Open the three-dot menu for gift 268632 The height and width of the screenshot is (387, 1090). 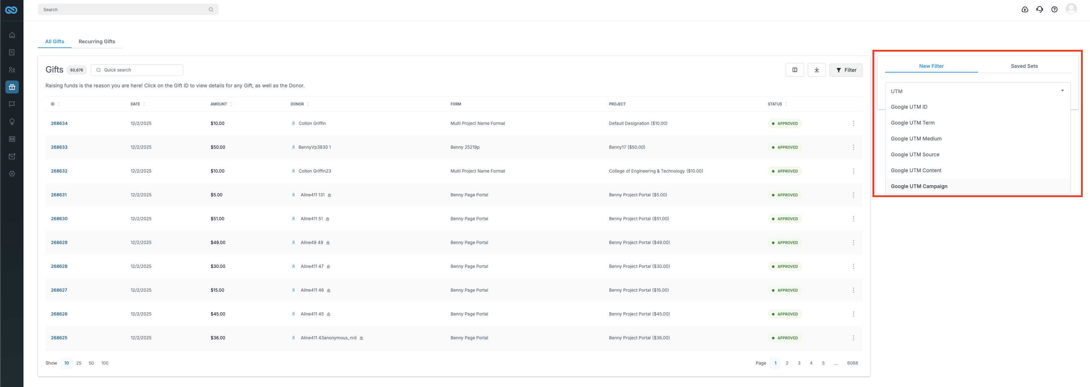(853, 171)
